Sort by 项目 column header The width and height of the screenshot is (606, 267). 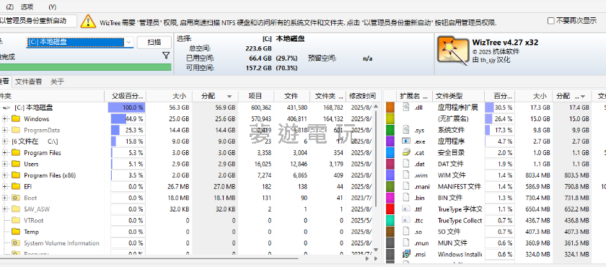pos(256,96)
